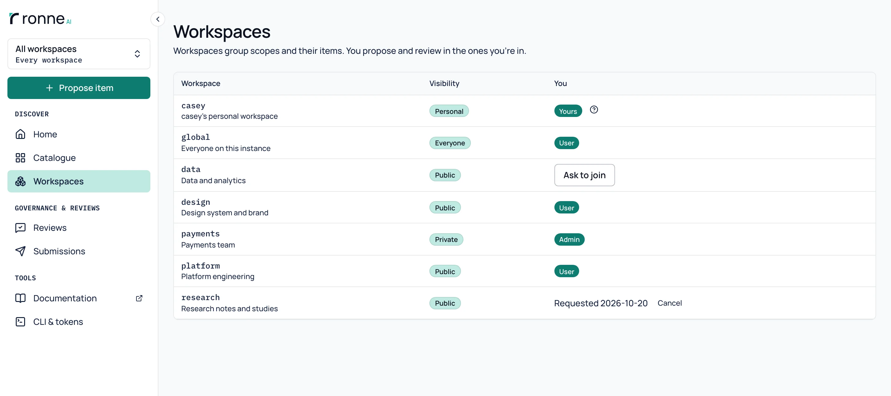This screenshot has height=396, width=891.
Task: Open the research workspace name
Action: (x=200, y=297)
